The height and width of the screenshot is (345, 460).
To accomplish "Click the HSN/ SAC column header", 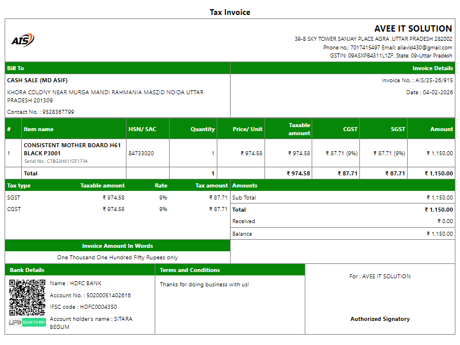I will (x=142, y=129).
